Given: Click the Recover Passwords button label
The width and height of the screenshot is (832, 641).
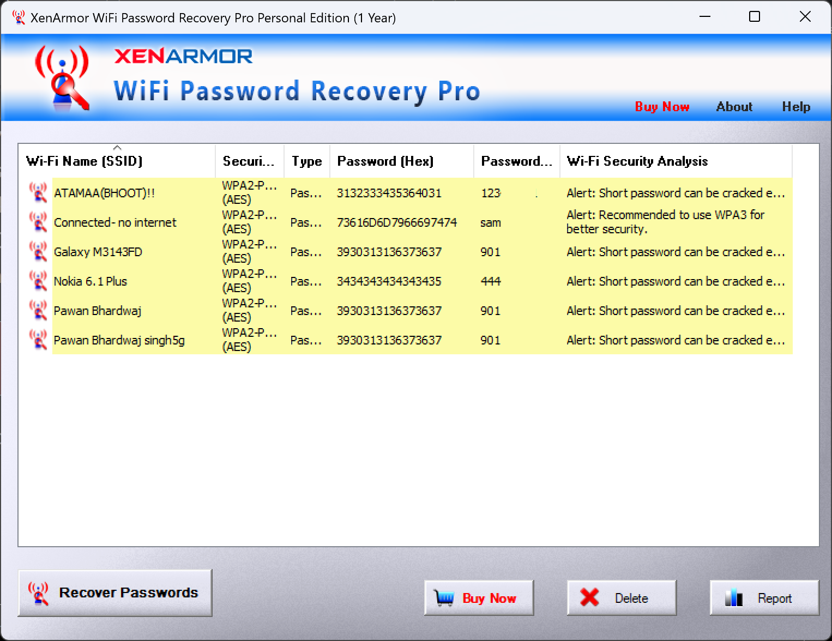Looking at the screenshot, I should click(128, 592).
